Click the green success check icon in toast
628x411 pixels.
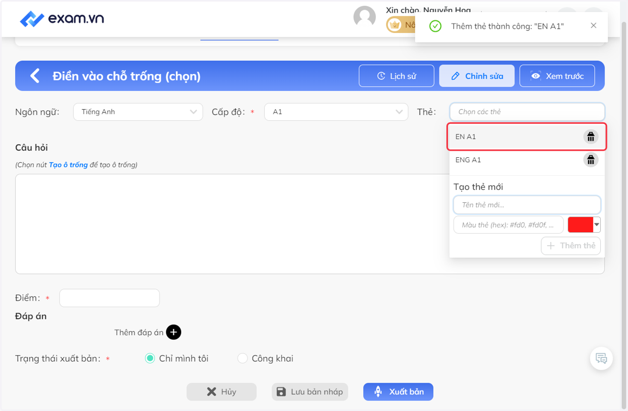(x=435, y=26)
